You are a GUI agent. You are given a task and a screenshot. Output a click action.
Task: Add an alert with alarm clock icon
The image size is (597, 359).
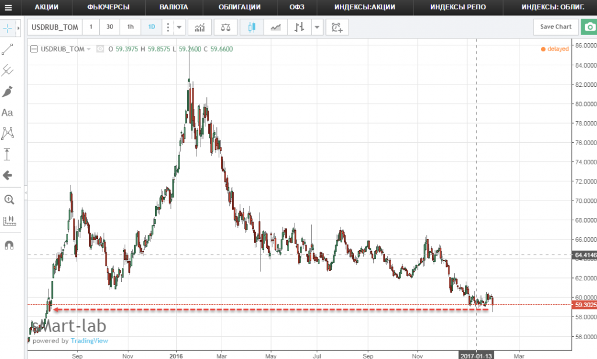(337, 27)
